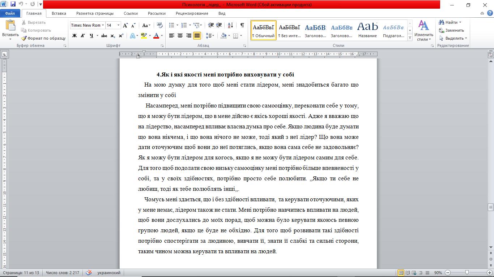
Task: Switch to the Вставка tab
Action: 59,13
